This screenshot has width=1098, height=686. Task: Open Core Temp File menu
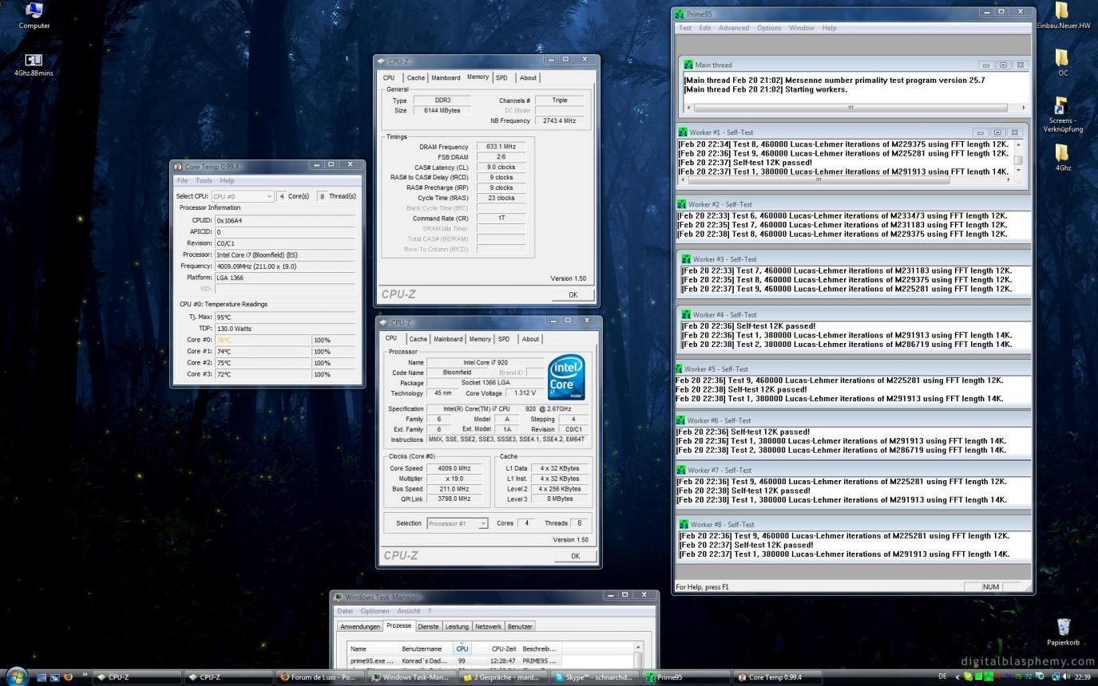coord(183,180)
